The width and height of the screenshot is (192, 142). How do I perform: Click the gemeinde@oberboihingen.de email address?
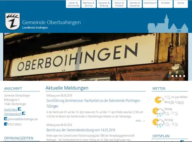point(23,119)
